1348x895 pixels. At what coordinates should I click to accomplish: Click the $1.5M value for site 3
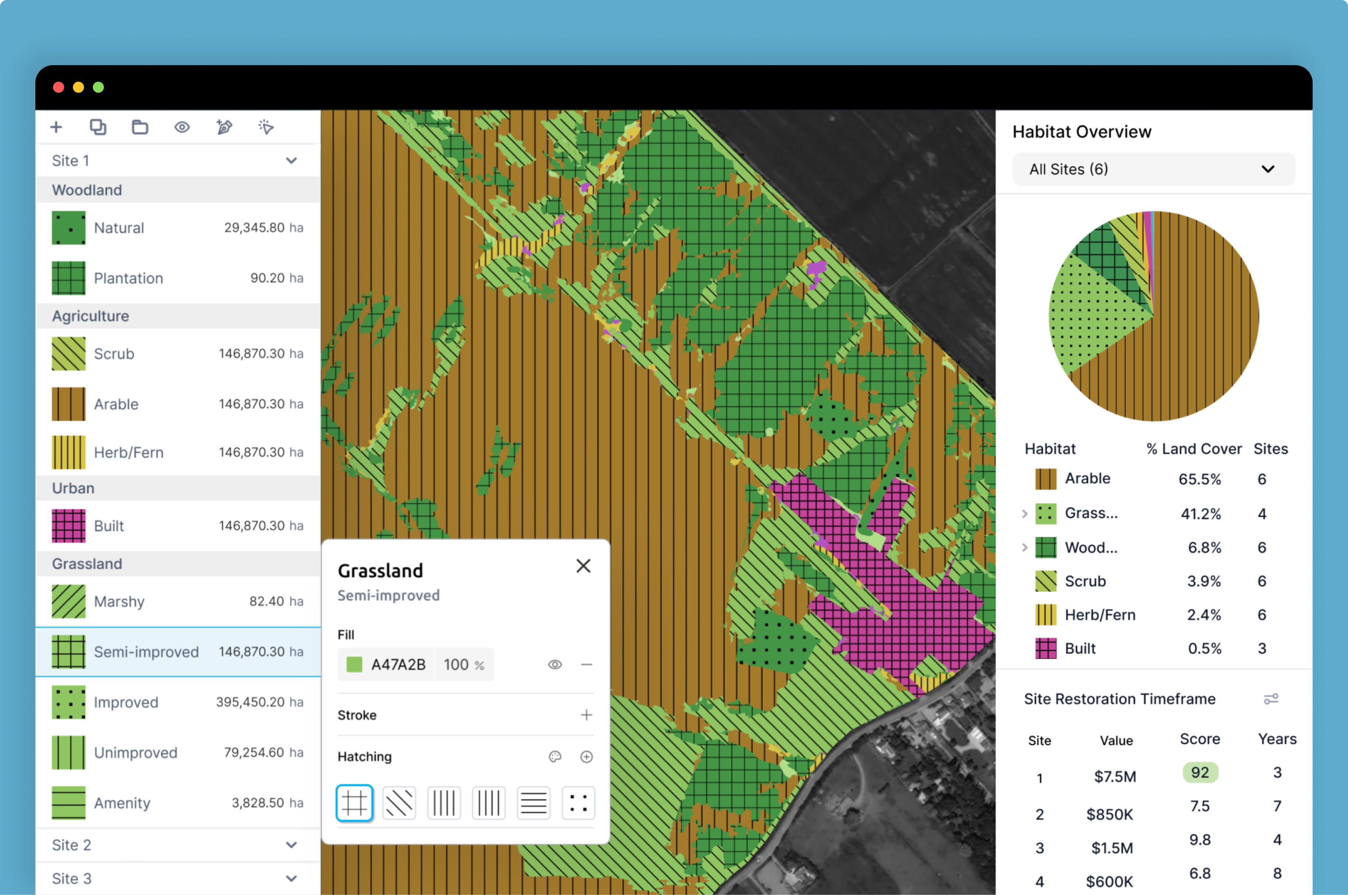(1112, 848)
